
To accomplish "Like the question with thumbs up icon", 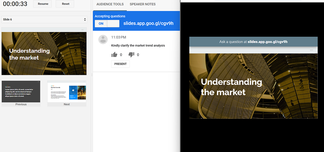I will [114, 55].
